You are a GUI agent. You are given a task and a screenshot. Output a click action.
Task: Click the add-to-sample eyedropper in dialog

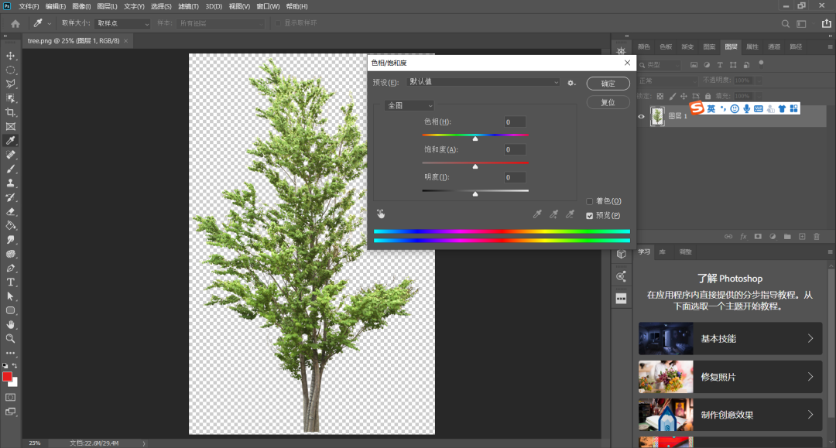click(x=553, y=214)
